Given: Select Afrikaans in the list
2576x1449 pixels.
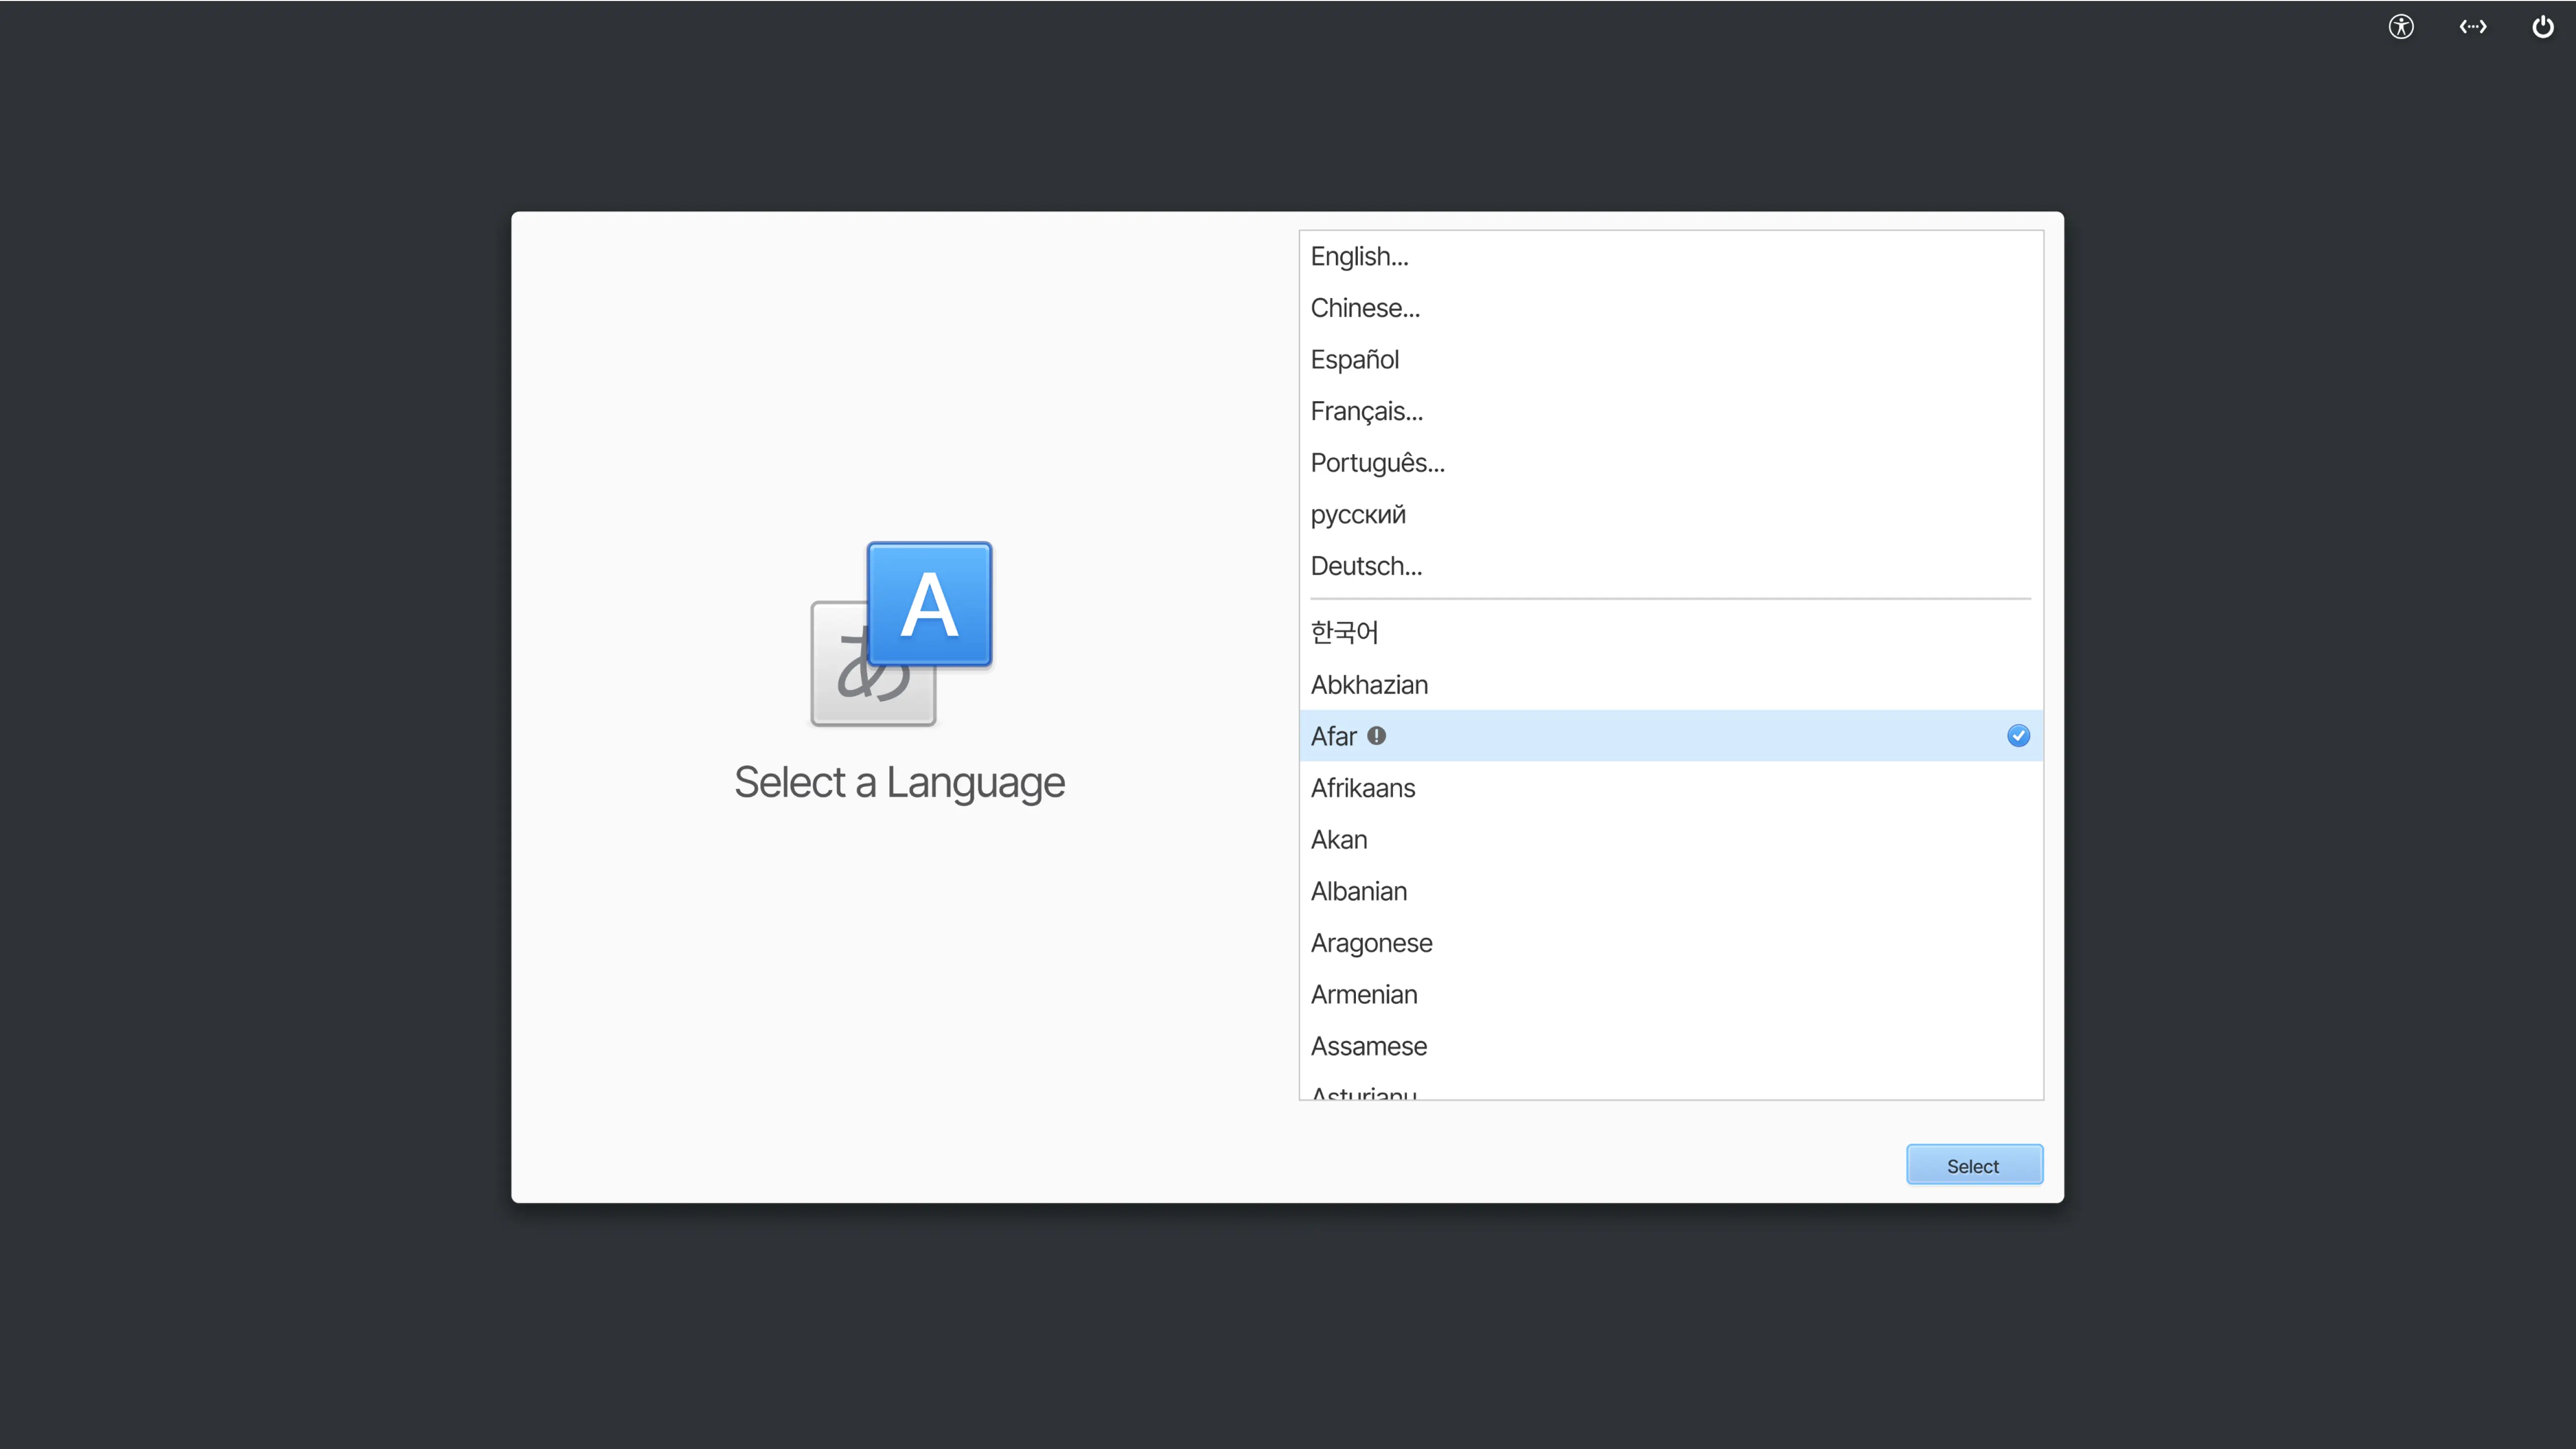Looking at the screenshot, I should tap(1363, 788).
